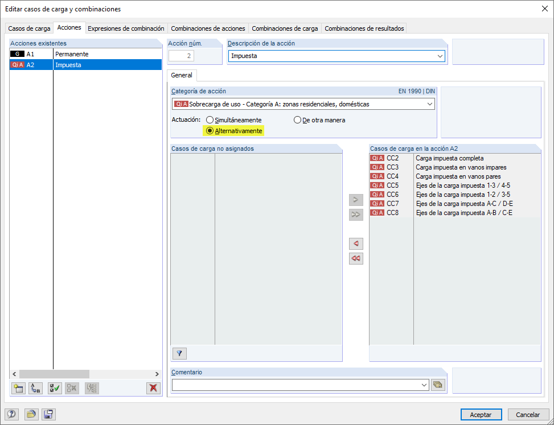Screen dimensions: 554x425
Task: Open the Expresiones de combinación tab
Action: coord(126,28)
